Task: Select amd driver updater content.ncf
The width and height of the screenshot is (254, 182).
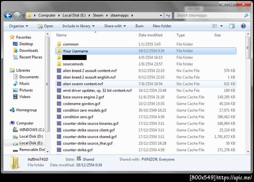Action: [146, 90]
